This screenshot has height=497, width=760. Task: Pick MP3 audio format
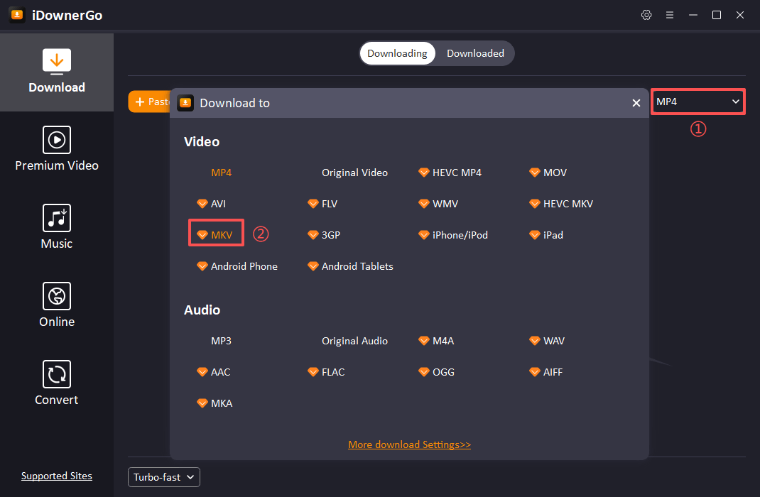coord(221,341)
